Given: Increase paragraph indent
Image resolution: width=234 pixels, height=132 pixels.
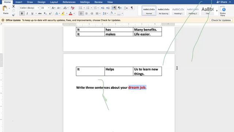Looking at the screenshot, I should click(x=108, y=8).
